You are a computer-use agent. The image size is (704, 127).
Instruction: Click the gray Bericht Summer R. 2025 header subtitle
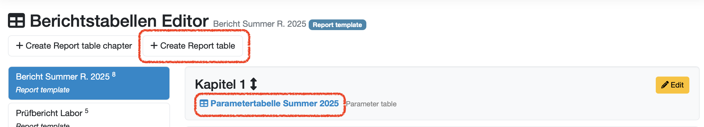(259, 24)
